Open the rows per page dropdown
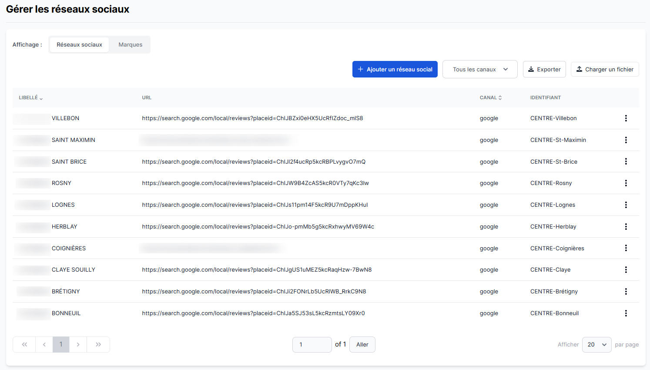Viewport: 650px width, 370px height. (x=596, y=344)
